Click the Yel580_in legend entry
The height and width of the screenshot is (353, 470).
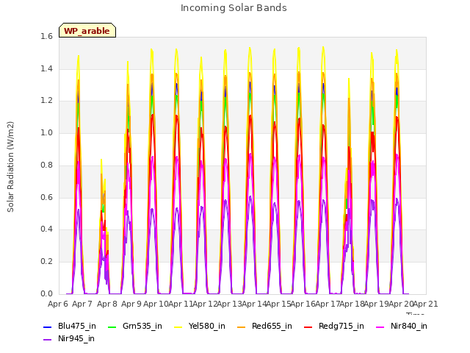point(200,326)
